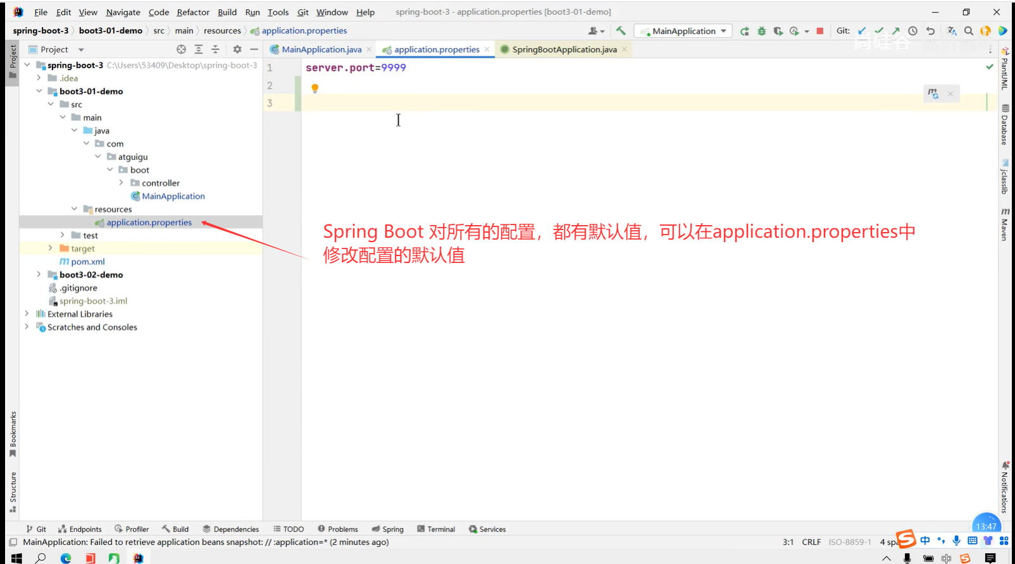The width and height of the screenshot is (1015, 564).
Task: Stop the running application
Action: click(820, 31)
